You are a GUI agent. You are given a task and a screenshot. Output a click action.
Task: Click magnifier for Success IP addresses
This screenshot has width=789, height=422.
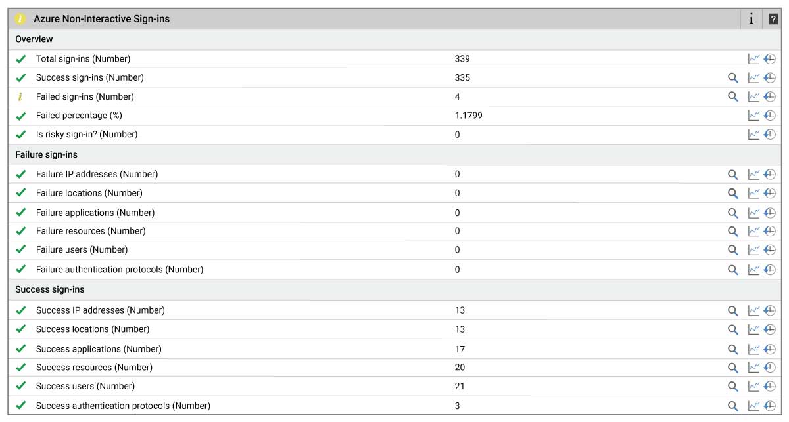(x=733, y=311)
